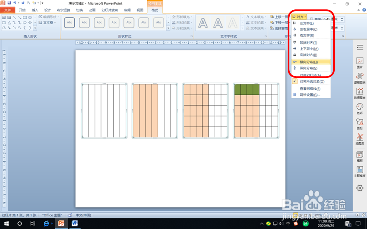Choose 右对齐(R) from align menu
This screenshot has height=229, width=367.
coord(311,36)
